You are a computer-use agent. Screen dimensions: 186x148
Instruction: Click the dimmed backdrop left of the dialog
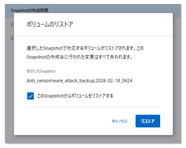[x=9, y=91]
